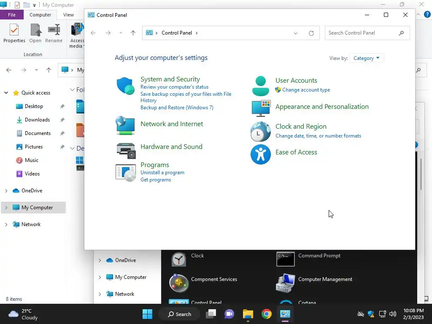Open Review your computer's status link

click(x=174, y=87)
